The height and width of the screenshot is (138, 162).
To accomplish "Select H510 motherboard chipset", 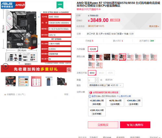I will coord(101,73).
